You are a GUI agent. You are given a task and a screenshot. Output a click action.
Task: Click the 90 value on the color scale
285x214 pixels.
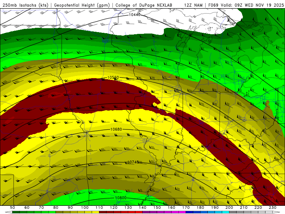coord(70,208)
